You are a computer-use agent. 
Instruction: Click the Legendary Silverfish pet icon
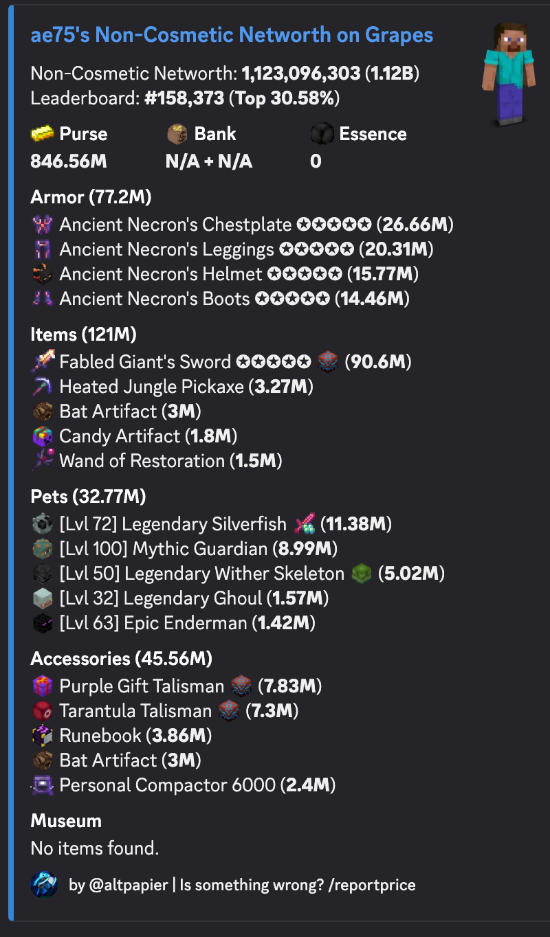coord(43,524)
